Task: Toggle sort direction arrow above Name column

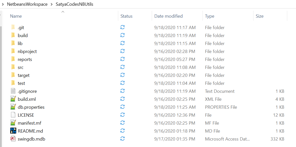Action: point(63,12)
